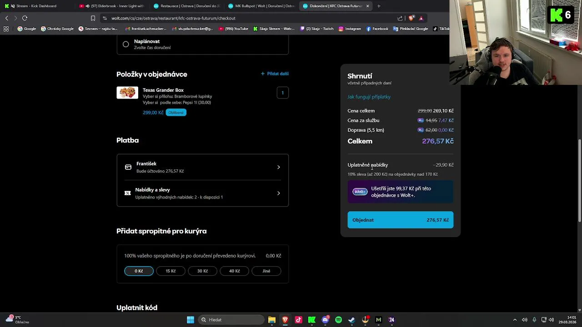This screenshot has width=582, height=327.
Task: Open Steam taskbar icon
Action: (x=351, y=320)
